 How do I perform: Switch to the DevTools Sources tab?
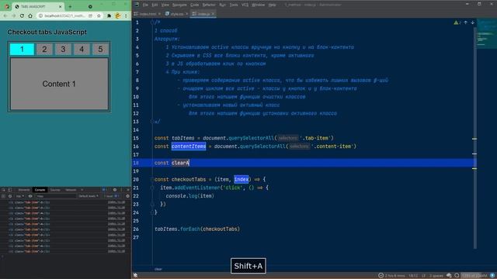pos(55,190)
